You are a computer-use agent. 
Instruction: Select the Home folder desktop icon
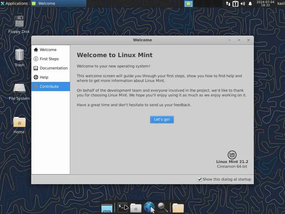pyautogui.click(x=19, y=125)
